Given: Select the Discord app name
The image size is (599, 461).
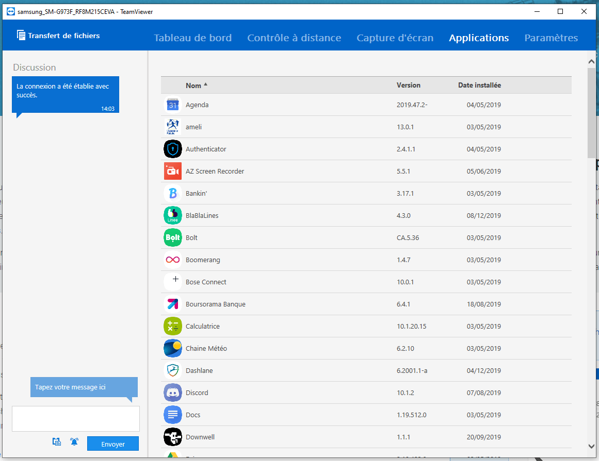Looking at the screenshot, I should pos(197,392).
